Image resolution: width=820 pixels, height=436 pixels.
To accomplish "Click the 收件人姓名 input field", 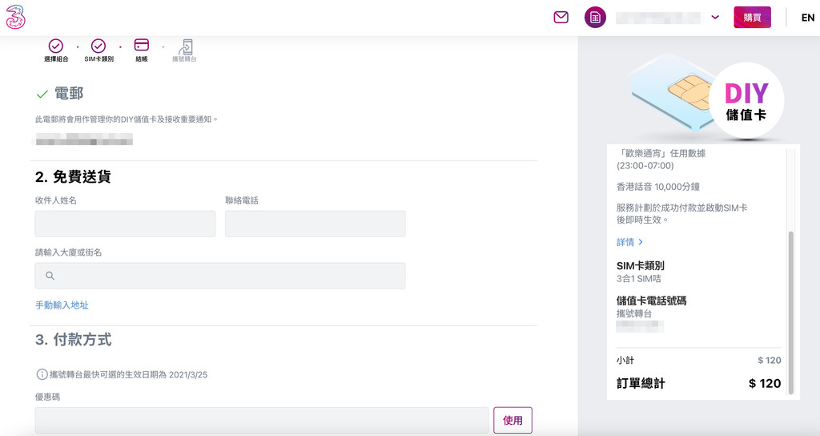I will tap(125, 224).
